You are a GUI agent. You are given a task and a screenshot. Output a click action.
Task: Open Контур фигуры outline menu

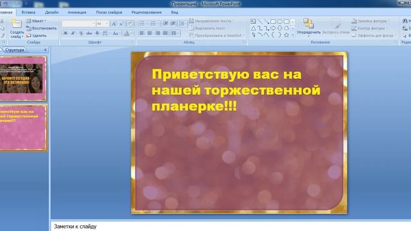[x=370, y=28]
